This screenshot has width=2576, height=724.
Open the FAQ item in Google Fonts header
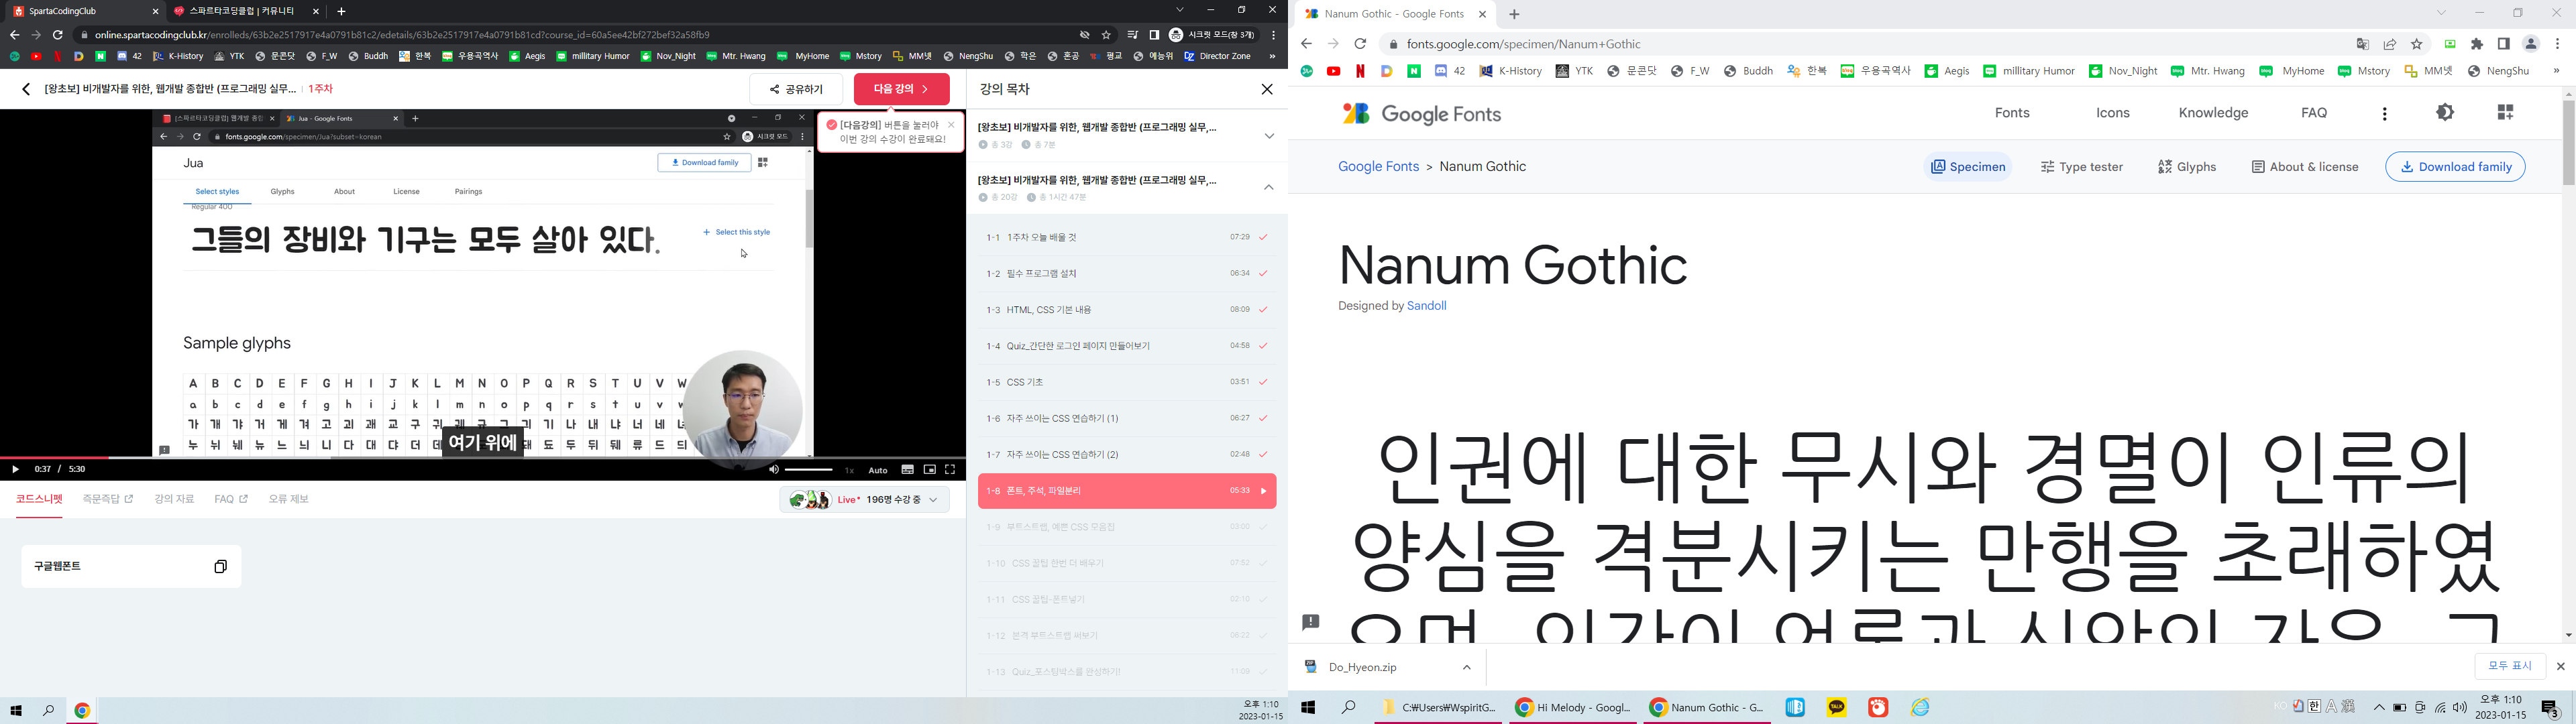(2314, 113)
